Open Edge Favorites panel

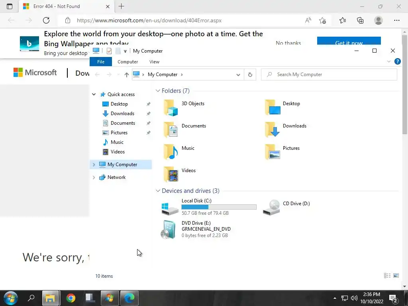click(x=343, y=20)
